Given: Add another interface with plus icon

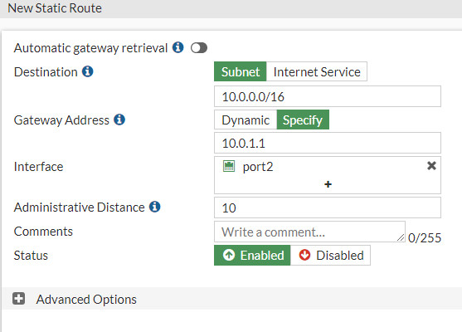Looking at the screenshot, I should pyautogui.click(x=328, y=184).
